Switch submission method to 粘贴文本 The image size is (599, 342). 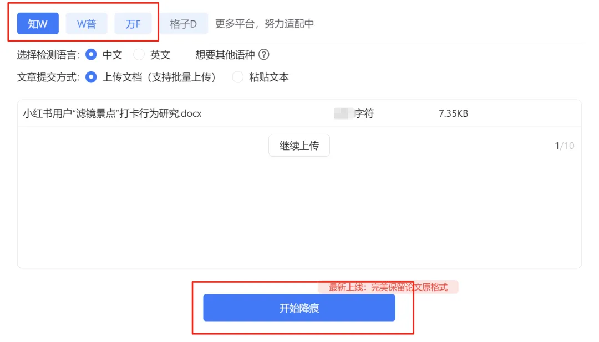[x=237, y=77]
